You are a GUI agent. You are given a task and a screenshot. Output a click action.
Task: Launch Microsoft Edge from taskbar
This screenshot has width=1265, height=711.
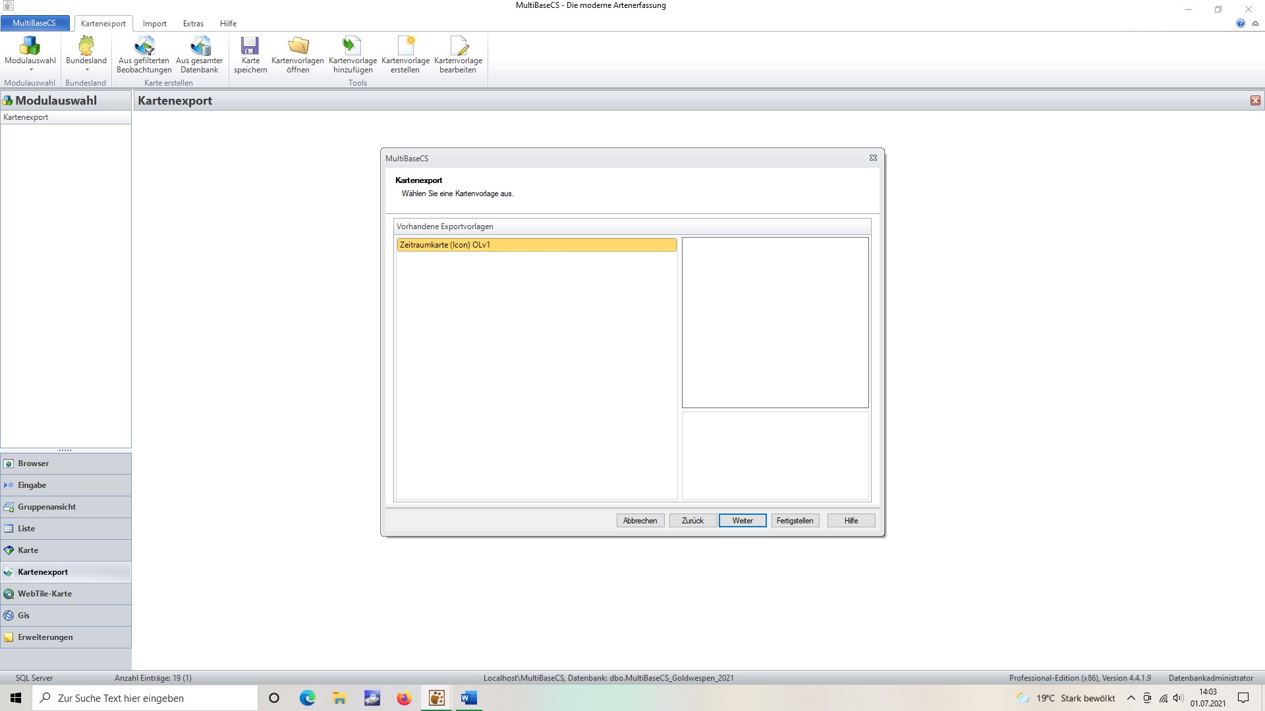click(x=307, y=698)
